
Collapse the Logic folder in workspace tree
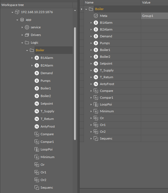[x=22, y=43]
